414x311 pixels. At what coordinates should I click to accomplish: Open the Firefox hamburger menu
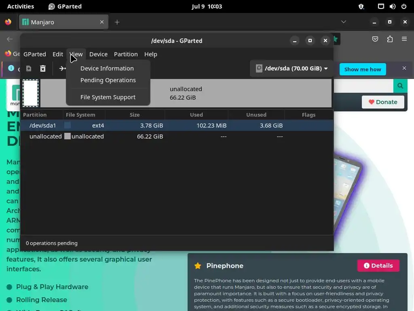click(404, 39)
